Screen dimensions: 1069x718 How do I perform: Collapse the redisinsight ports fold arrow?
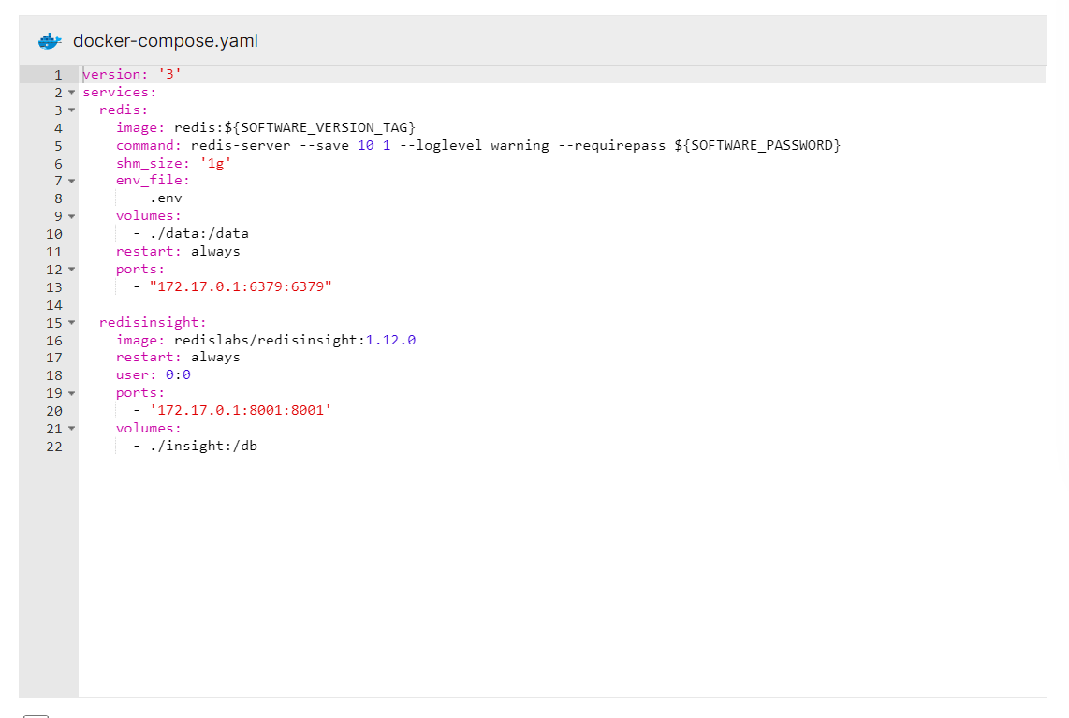pyautogui.click(x=71, y=392)
